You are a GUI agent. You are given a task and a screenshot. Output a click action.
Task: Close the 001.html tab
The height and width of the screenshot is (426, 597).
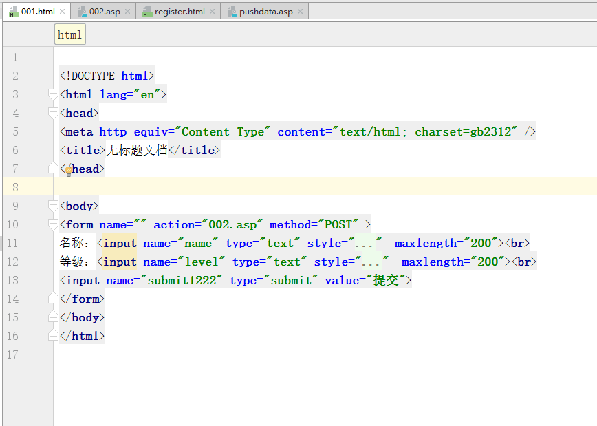click(x=63, y=12)
